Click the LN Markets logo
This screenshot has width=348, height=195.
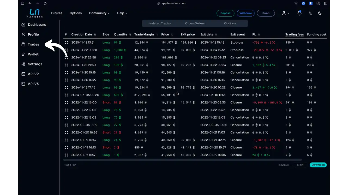[34, 13]
